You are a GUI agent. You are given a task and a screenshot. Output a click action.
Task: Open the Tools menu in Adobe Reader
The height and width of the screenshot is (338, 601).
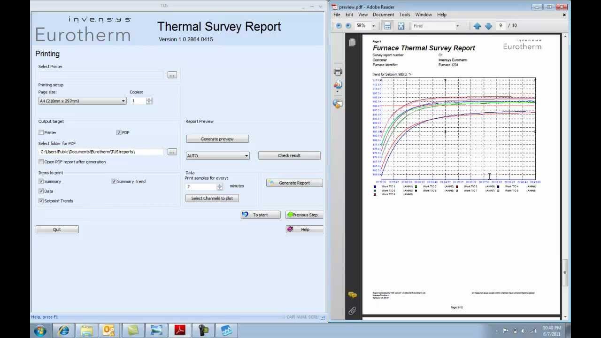click(x=405, y=15)
